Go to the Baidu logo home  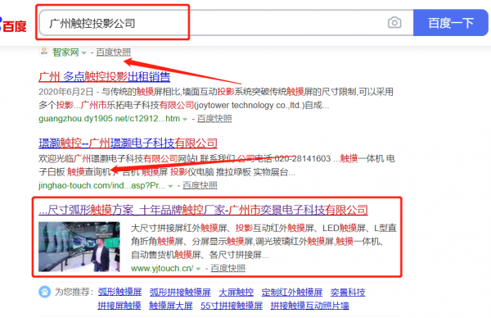13,25
